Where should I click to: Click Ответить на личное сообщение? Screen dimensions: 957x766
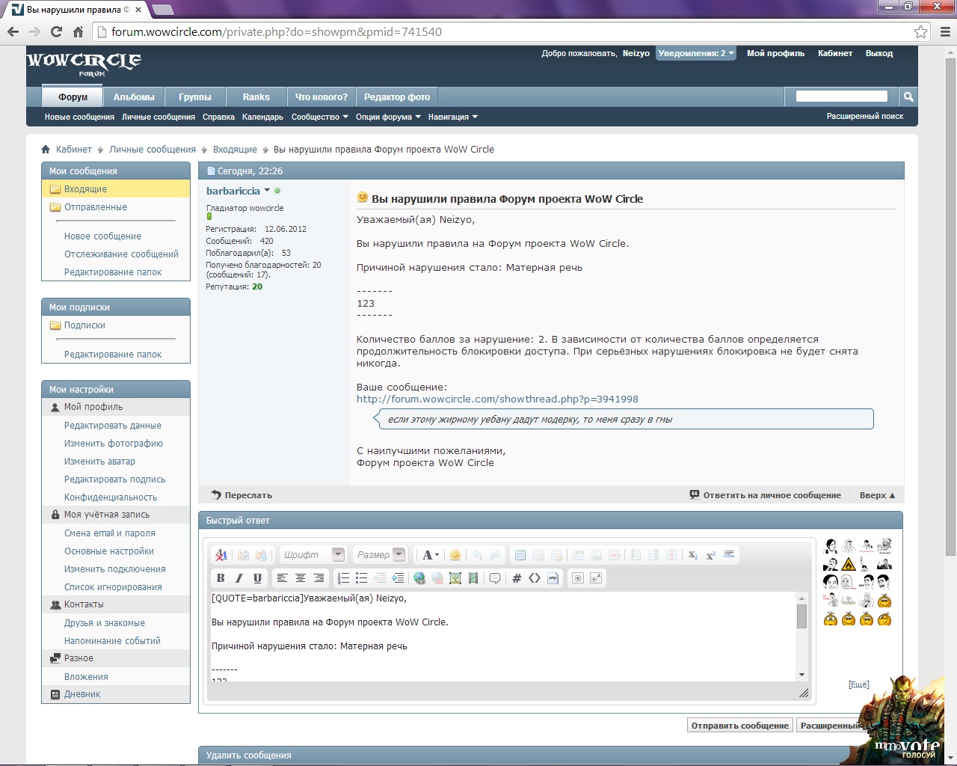point(766,495)
